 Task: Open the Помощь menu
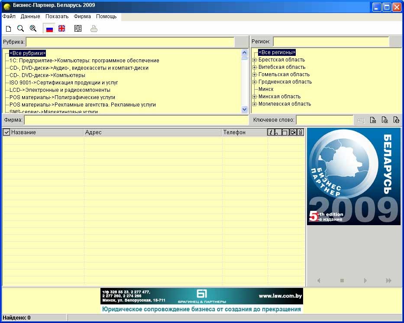(x=107, y=16)
